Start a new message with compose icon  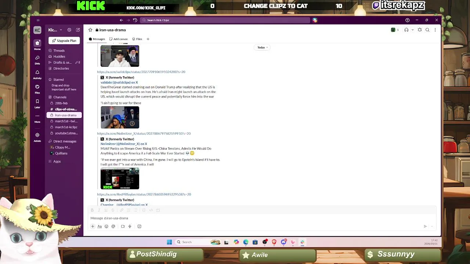pos(78,30)
